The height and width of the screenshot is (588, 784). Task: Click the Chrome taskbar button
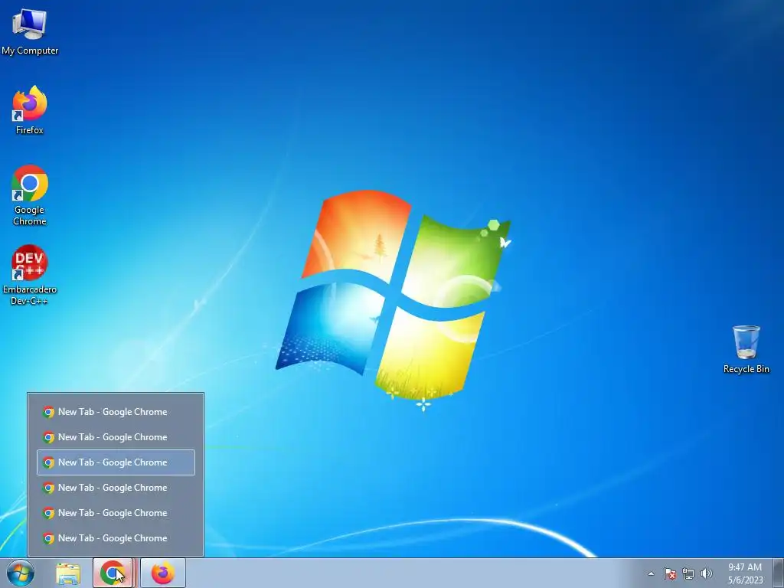point(113,573)
